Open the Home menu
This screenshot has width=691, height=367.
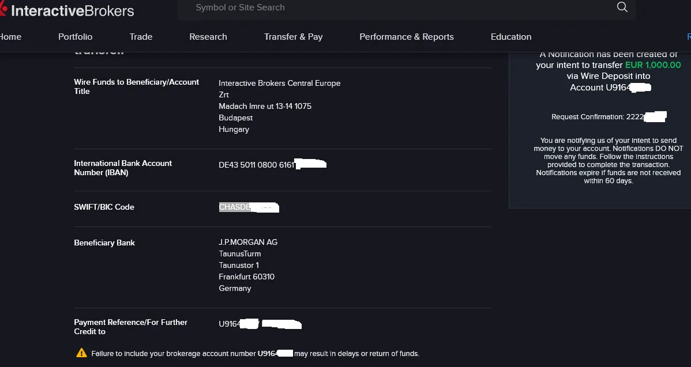click(10, 37)
